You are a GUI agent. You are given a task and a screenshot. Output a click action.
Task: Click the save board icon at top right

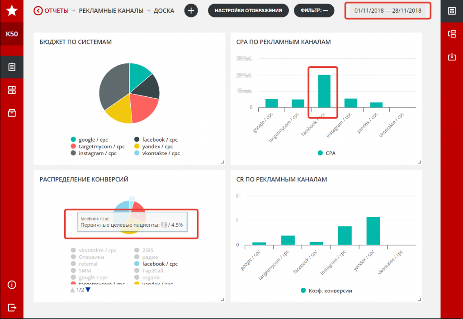coord(452,11)
